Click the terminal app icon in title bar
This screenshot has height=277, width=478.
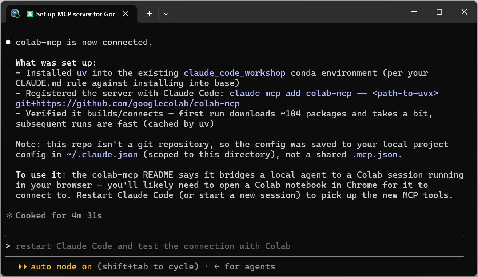[15, 14]
